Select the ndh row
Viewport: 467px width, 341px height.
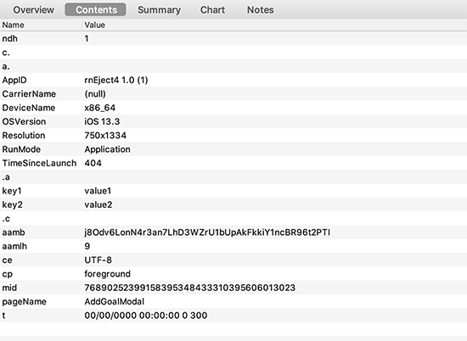233,39
